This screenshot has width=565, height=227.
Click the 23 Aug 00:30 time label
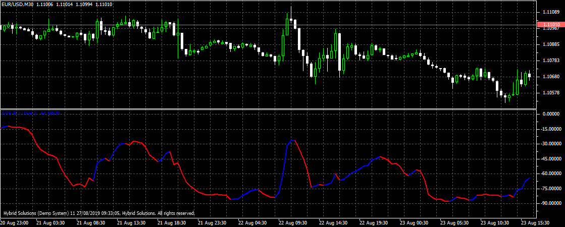[x=414, y=222]
